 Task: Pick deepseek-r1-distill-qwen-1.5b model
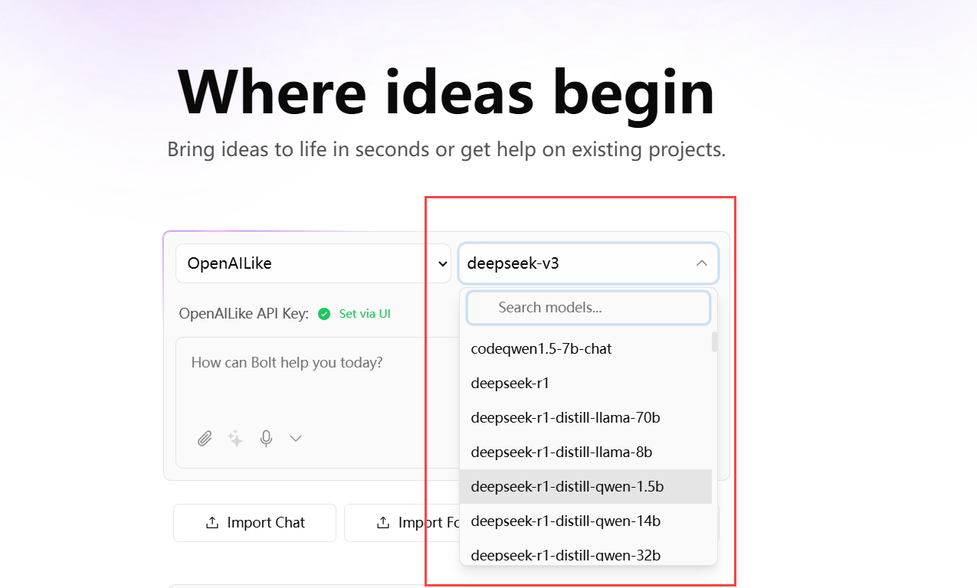(585, 486)
